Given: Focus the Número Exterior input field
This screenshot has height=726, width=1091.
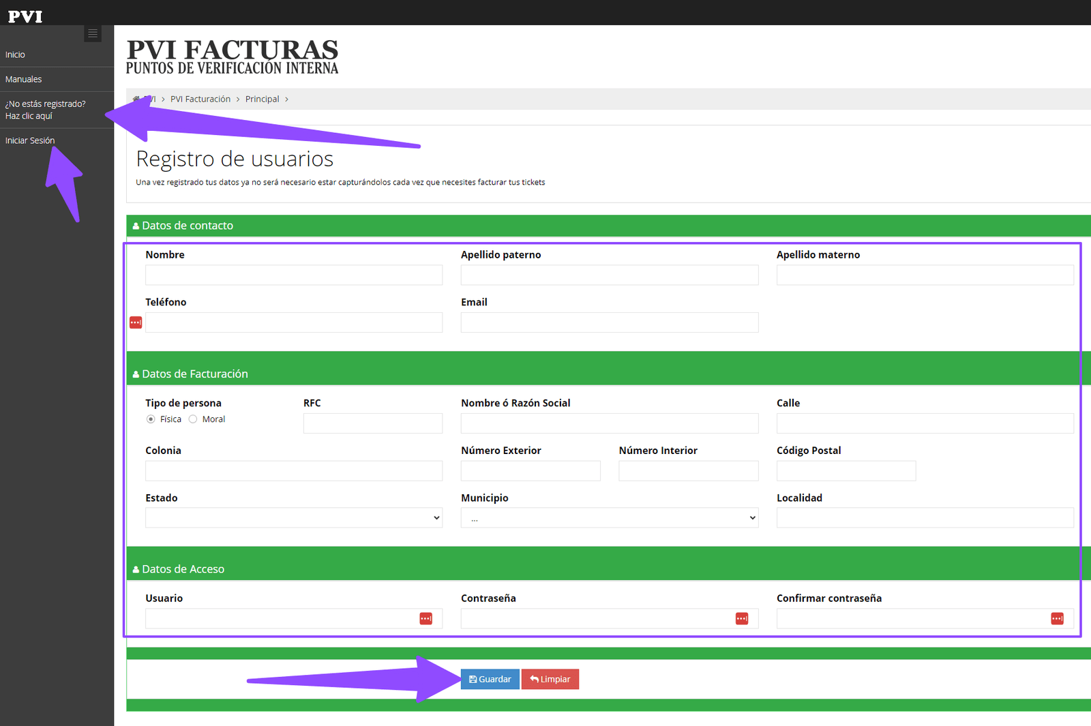Looking at the screenshot, I should (x=530, y=471).
